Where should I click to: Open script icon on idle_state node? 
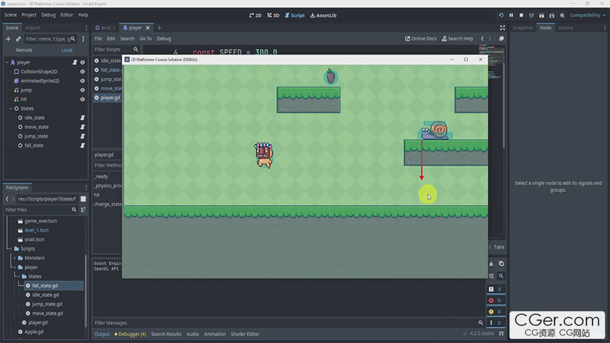(x=82, y=118)
